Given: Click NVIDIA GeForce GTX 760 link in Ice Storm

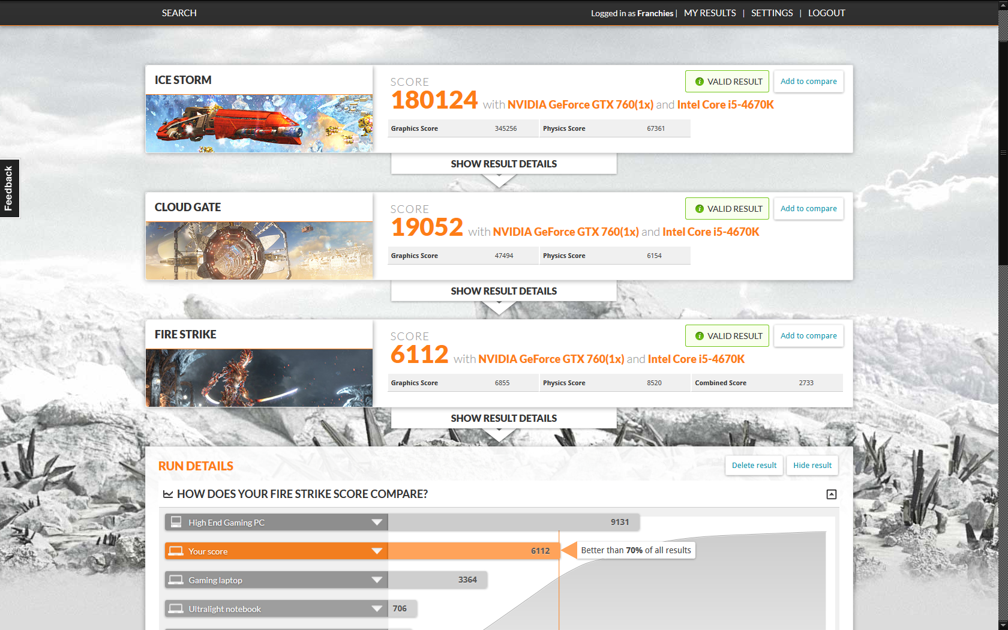Looking at the screenshot, I should (x=580, y=104).
